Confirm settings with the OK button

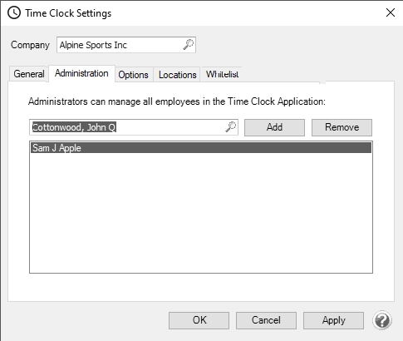199,320
